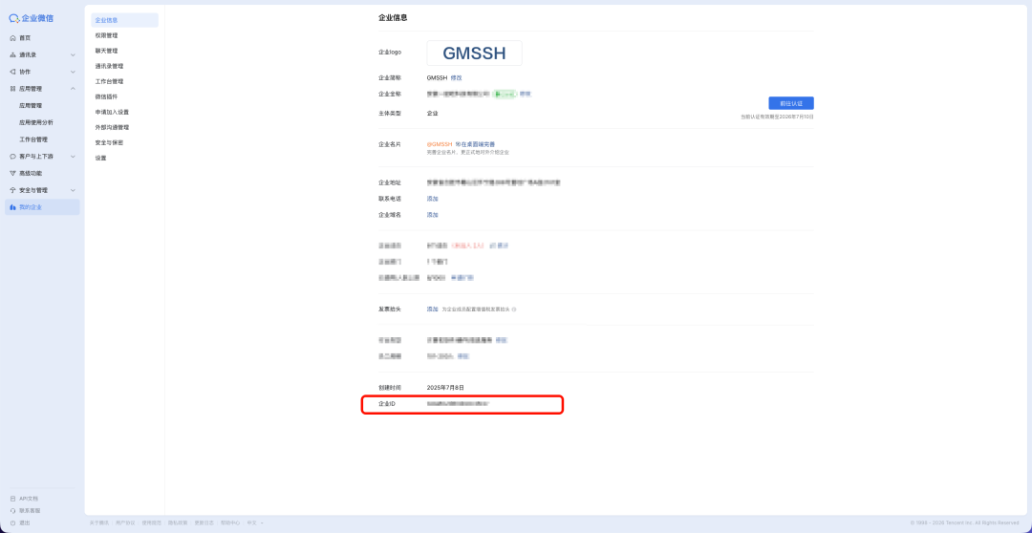Open 通讯录管理 in the settings menu
Viewport: 1032px width, 533px height.
pos(109,67)
